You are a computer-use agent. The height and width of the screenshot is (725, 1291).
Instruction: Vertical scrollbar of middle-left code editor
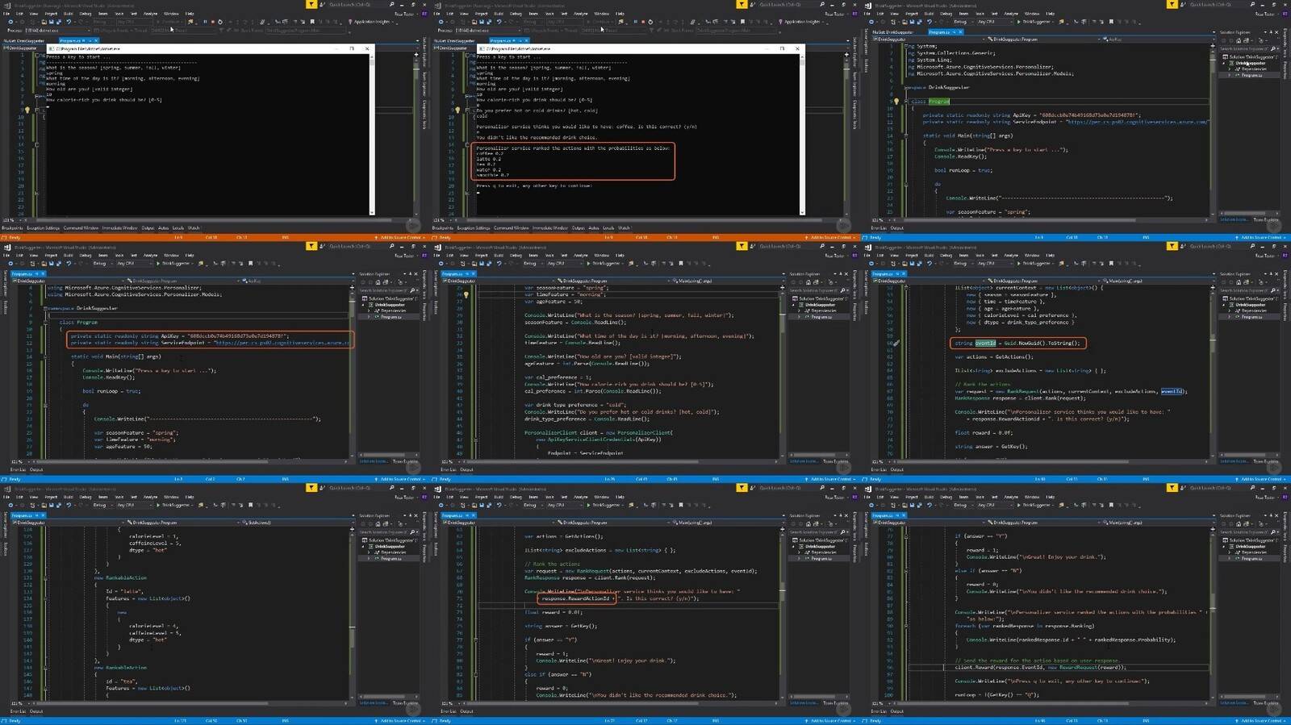tap(352, 373)
